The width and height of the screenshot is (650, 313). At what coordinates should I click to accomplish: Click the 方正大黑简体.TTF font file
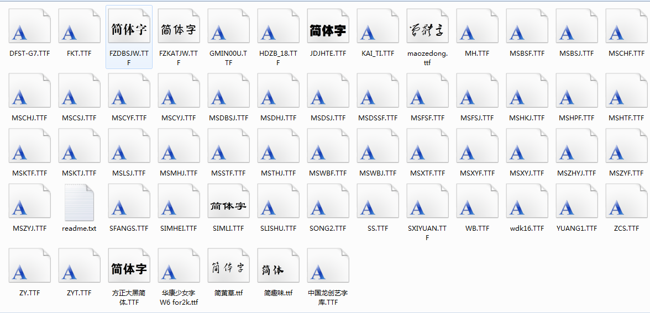click(129, 269)
